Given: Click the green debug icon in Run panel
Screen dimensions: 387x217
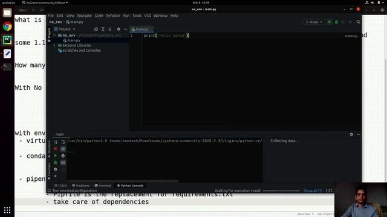Looking at the screenshot, I should (56, 163).
